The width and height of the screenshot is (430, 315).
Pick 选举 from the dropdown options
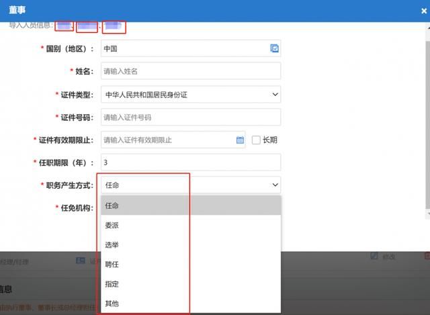point(190,245)
